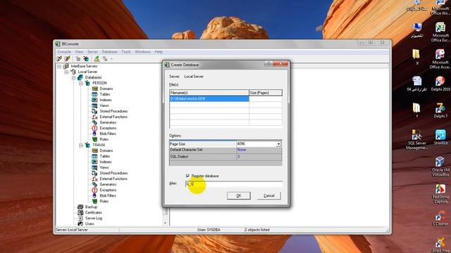451x253 pixels.
Task: Click the Database Connect toolbar icon
Action: click(x=78, y=59)
